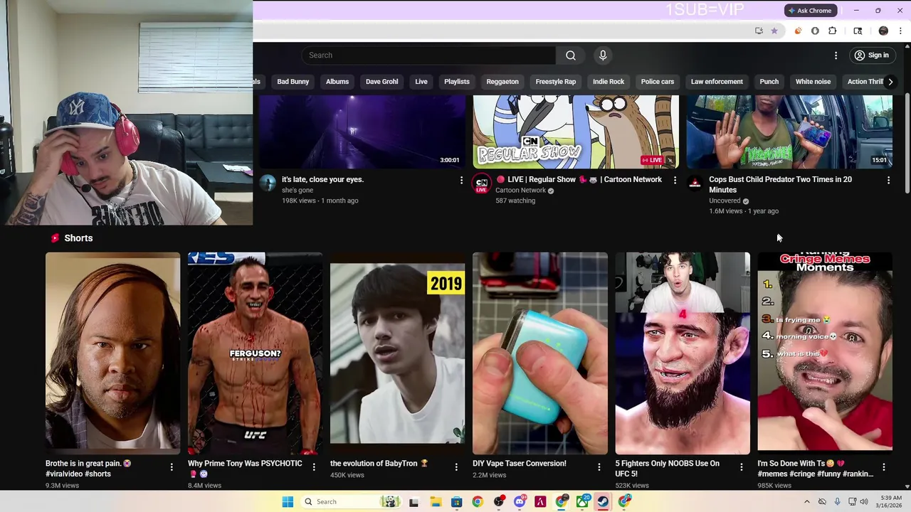911x512 pixels.
Task: Click the YouTube search magnifier button
Action: (x=570, y=55)
